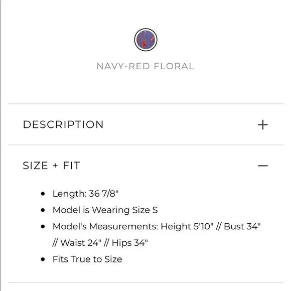
Task: Click the bullet beside Length
Action: pyautogui.click(x=43, y=194)
